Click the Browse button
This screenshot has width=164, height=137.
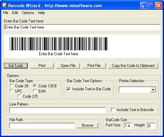point(88,125)
